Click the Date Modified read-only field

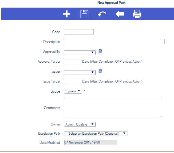pyautogui.click(x=91, y=142)
